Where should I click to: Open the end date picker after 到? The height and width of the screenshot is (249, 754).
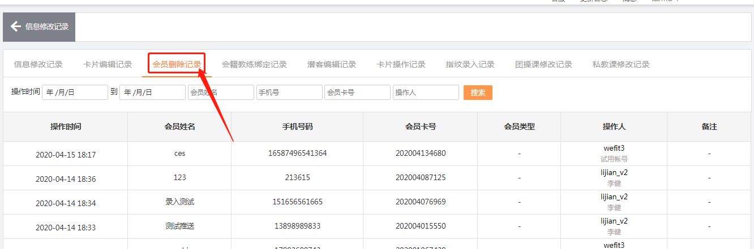coord(152,93)
